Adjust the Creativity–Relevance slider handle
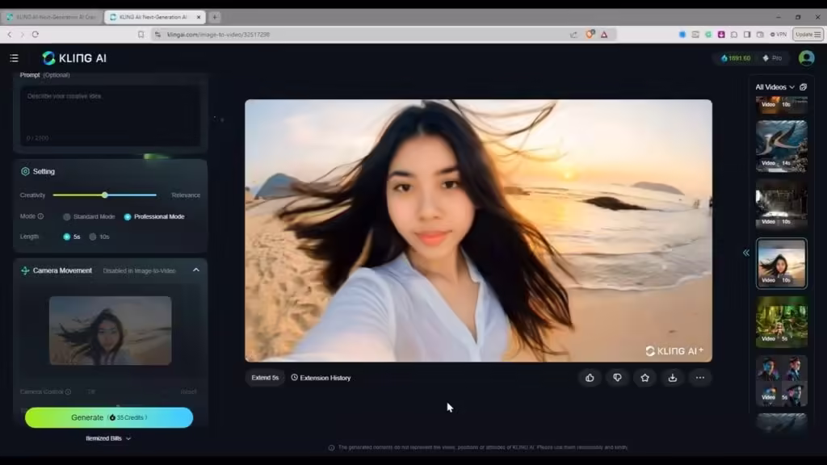 (105, 195)
